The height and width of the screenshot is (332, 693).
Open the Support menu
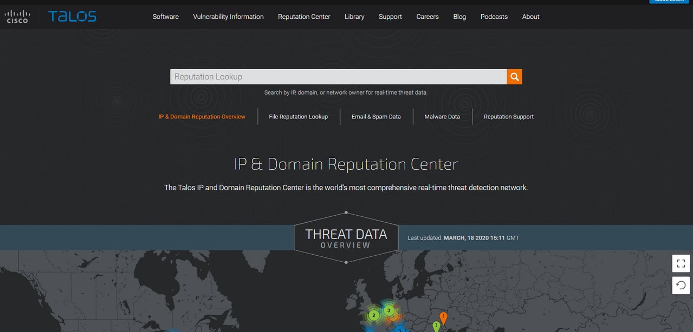click(x=390, y=17)
